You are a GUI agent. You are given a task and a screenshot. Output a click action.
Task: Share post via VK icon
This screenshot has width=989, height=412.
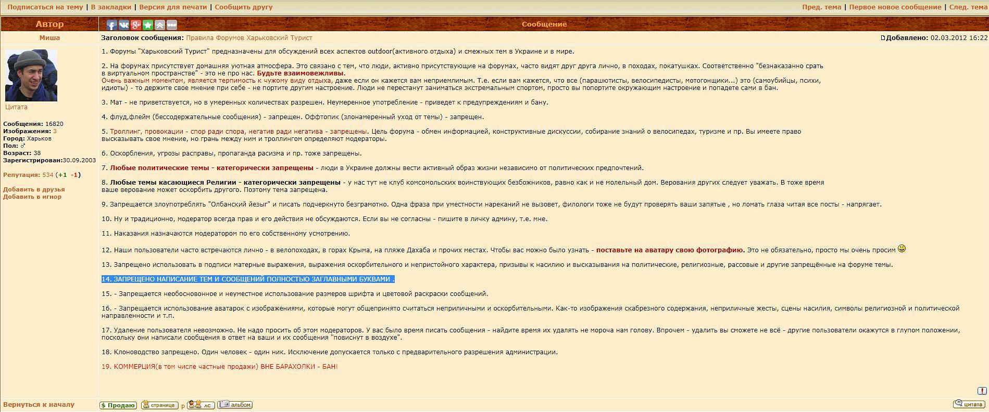[x=124, y=25]
